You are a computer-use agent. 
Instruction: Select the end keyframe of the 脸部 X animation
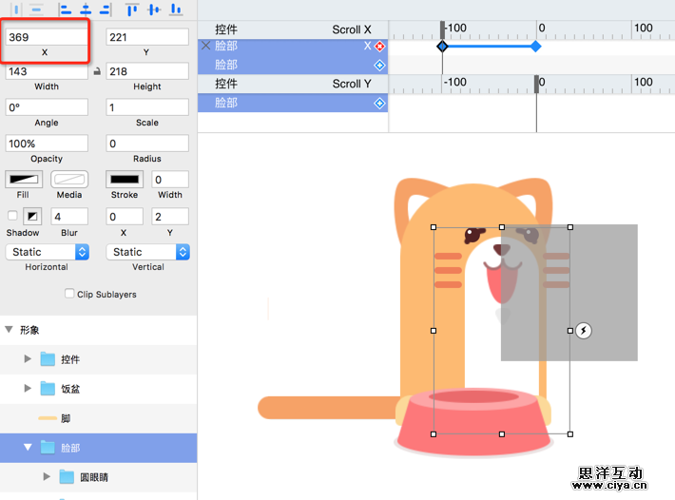point(536,47)
